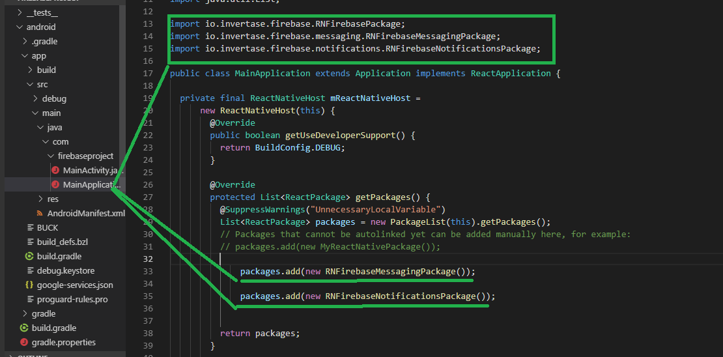Image resolution: width=723 pixels, height=357 pixels.
Task: Collapse the com folder chevron
Action: pyautogui.click(x=46, y=141)
